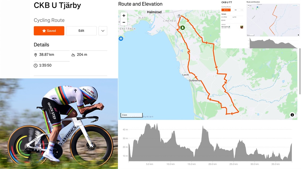Expand the dropdown arrow beside Edit
This screenshot has width=301, height=169.
pos(103,31)
